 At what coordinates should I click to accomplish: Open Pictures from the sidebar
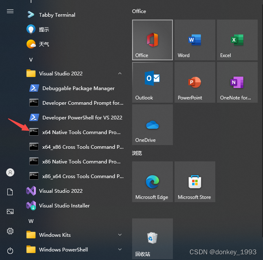10,212
